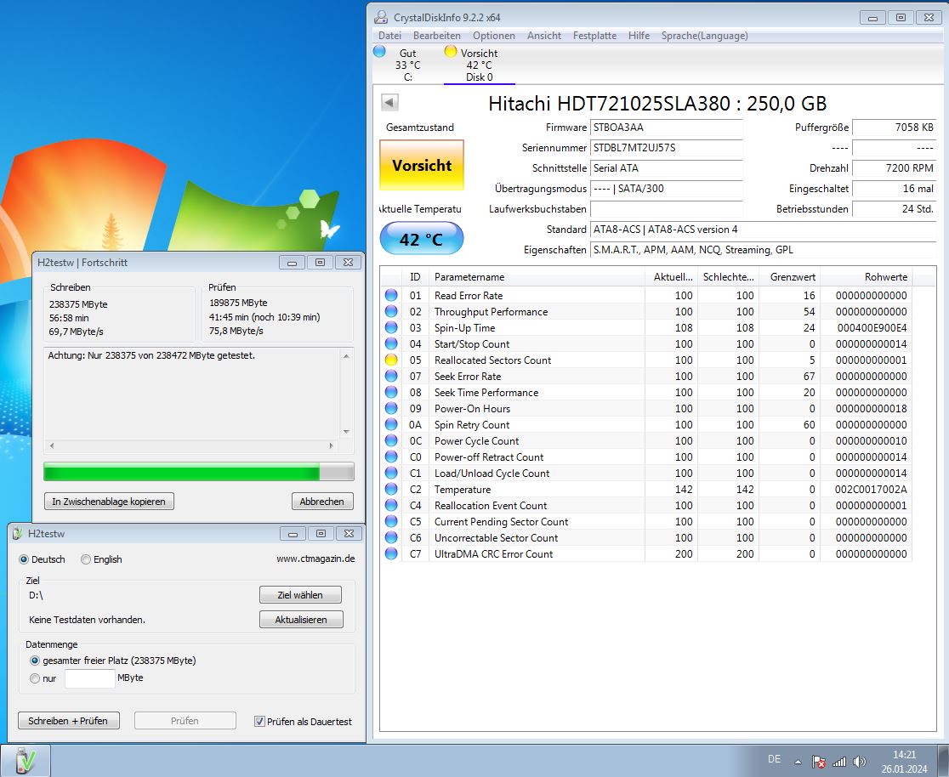This screenshot has width=949, height=777.
Task: Click the H2testw title bar app icon
Action: [x=18, y=534]
